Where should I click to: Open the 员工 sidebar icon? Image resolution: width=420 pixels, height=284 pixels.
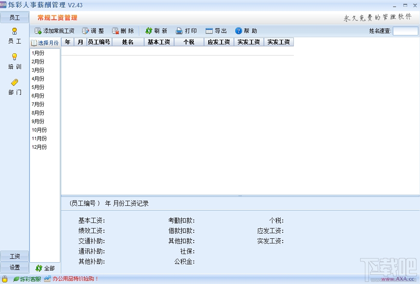tap(15, 32)
